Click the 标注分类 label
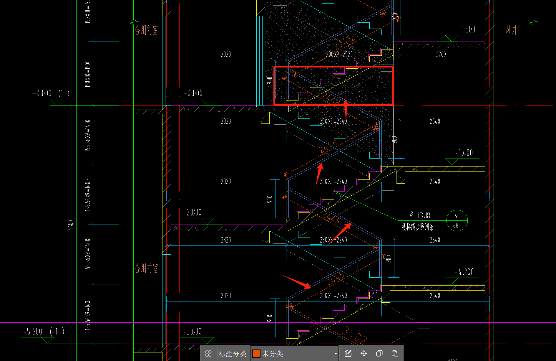 tap(233, 353)
